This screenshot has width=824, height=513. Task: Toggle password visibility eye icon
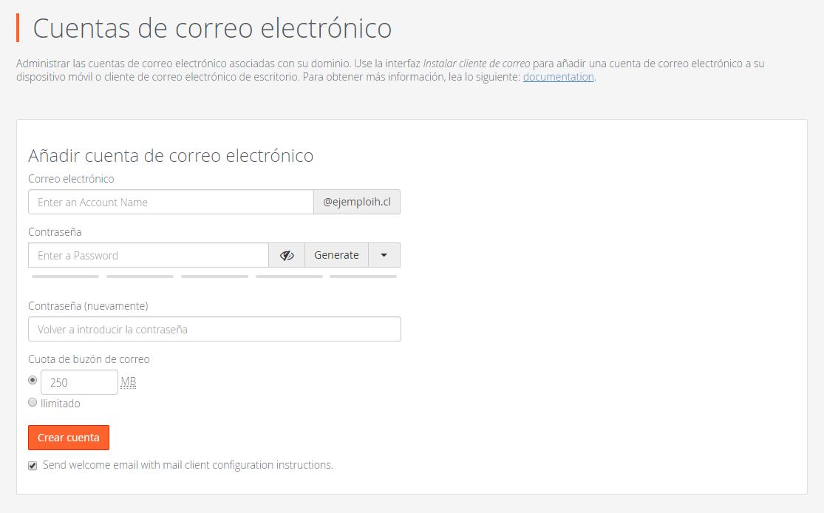click(x=287, y=256)
